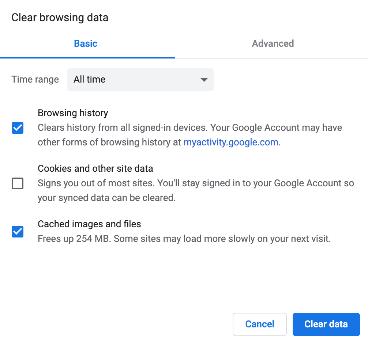Image resolution: width=368 pixels, height=346 pixels.
Task: Open the Advanced tab
Action: click(x=273, y=44)
